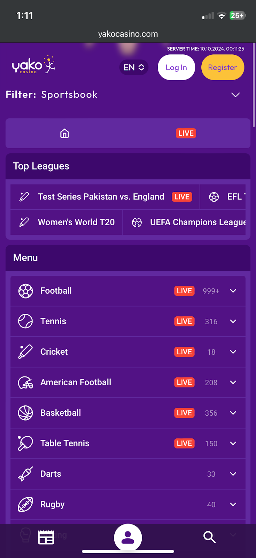Expand the Basketball menu chevron
Image resolution: width=256 pixels, height=558 pixels.
pos(233,413)
